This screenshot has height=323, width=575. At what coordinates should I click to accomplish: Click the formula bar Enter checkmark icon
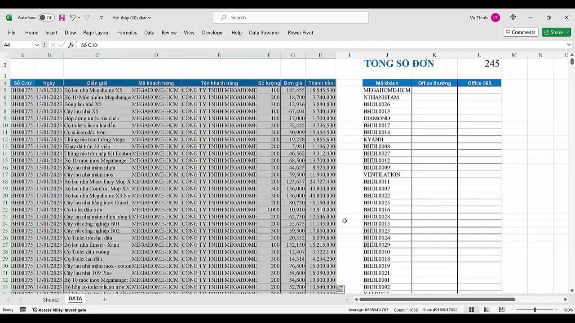(x=62, y=45)
